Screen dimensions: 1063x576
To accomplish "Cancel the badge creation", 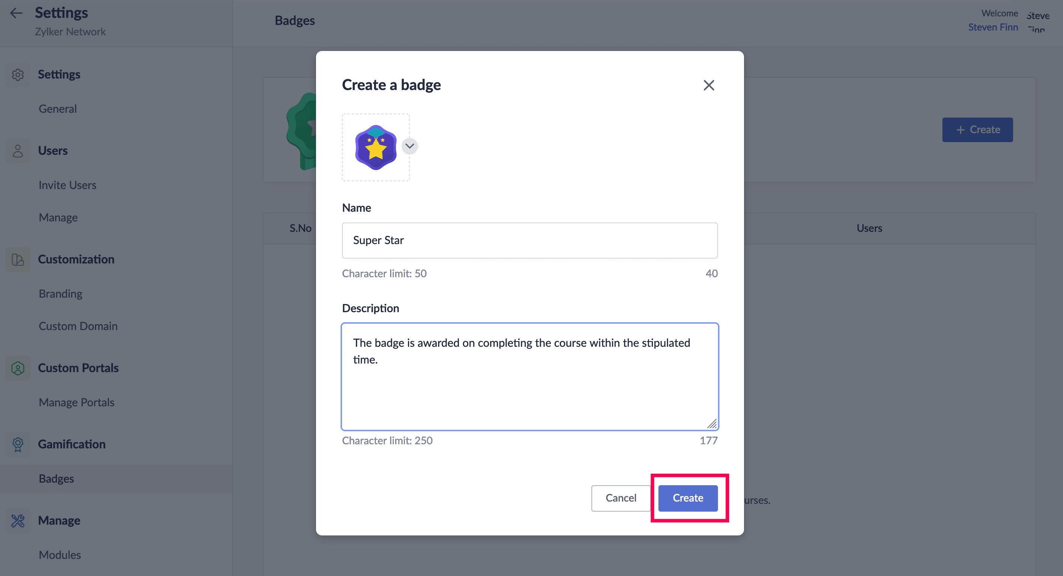I will click(620, 498).
